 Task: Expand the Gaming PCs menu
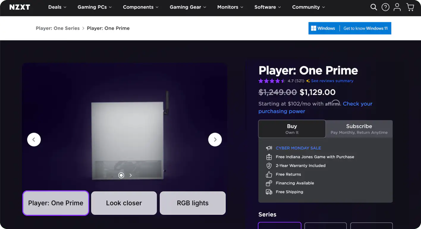coord(95,7)
